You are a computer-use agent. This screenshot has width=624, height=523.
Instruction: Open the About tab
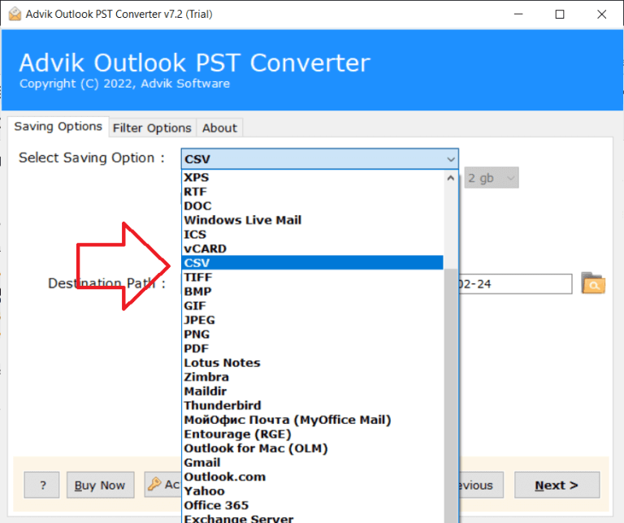click(x=219, y=128)
